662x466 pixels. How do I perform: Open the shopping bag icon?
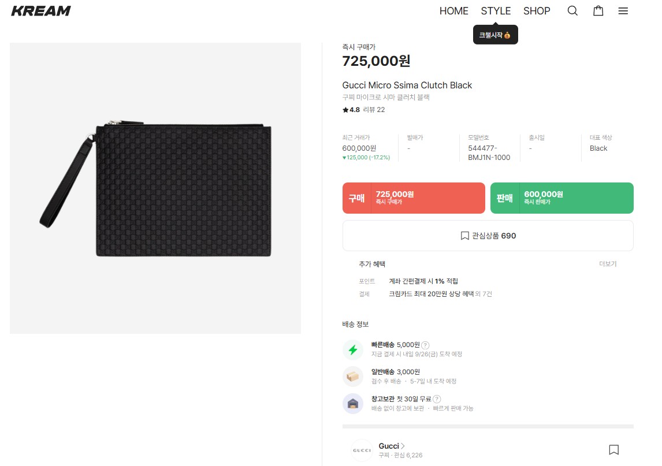598,11
